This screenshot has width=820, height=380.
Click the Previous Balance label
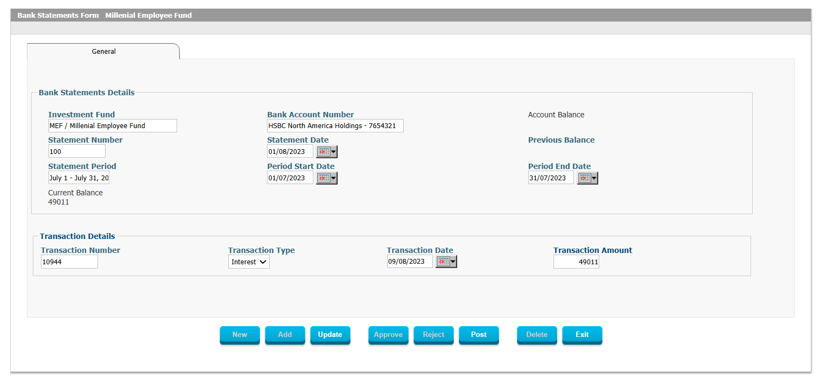tap(562, 140)
